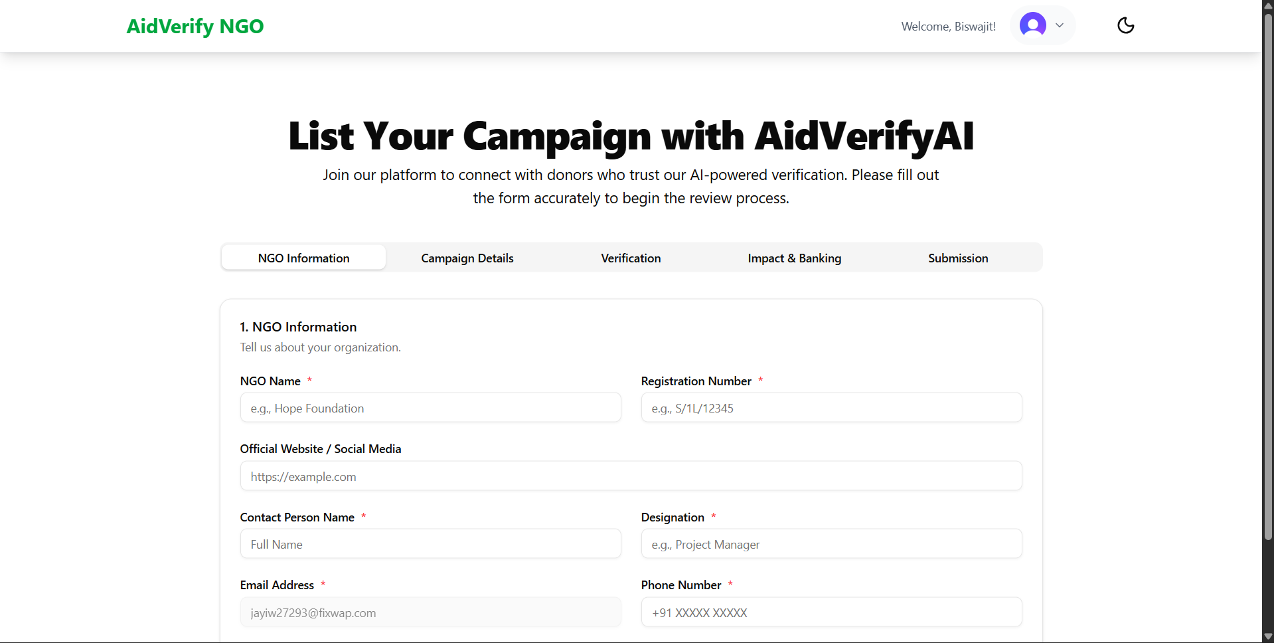The height and width of the screenshot is (643, 1274).
Task: Click the Designation input field
Action: click(831, 544)
